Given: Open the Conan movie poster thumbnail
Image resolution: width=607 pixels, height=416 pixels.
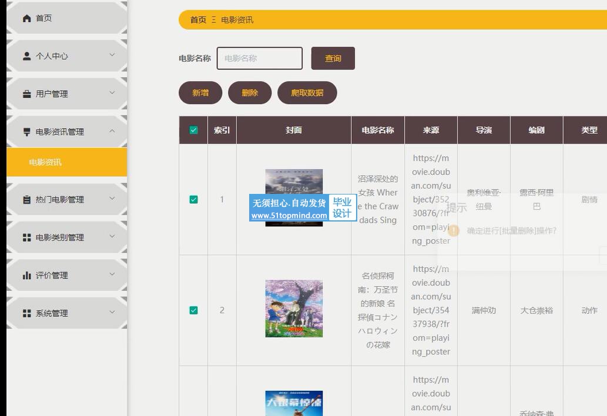Looking at the screenshot, I should click(x=294, y=309).
